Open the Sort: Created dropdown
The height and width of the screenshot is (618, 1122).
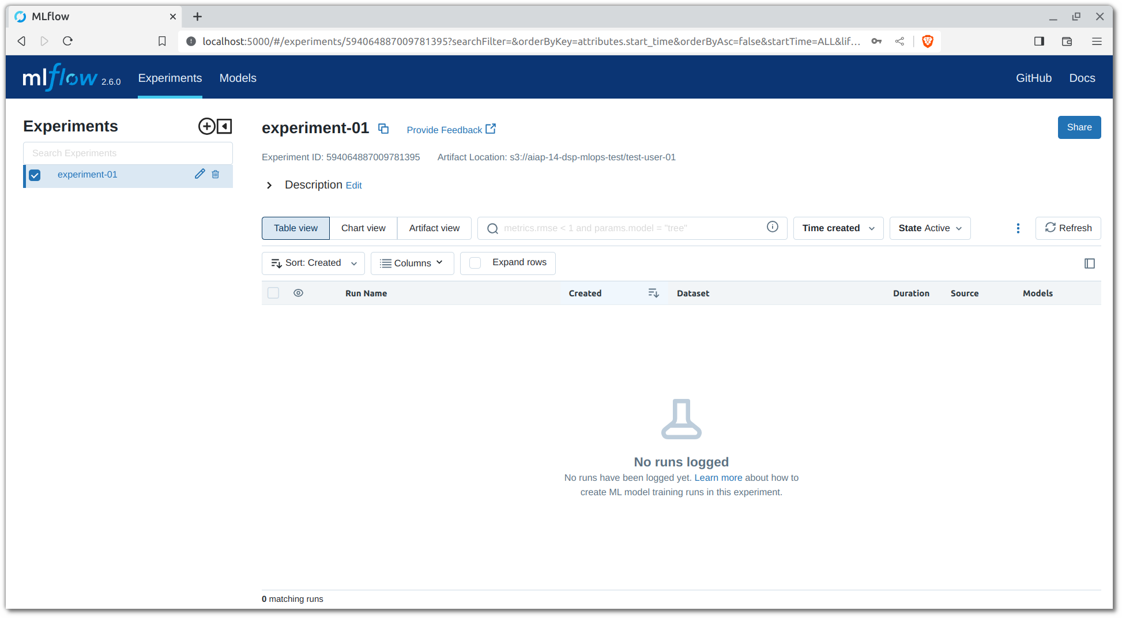313,263
